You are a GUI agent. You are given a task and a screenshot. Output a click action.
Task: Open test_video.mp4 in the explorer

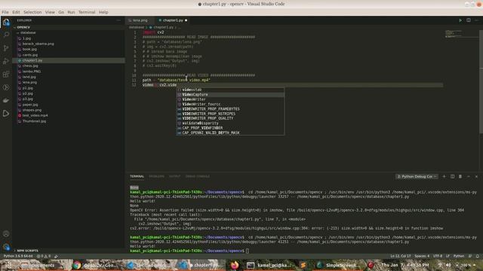[x=35, y=115]
